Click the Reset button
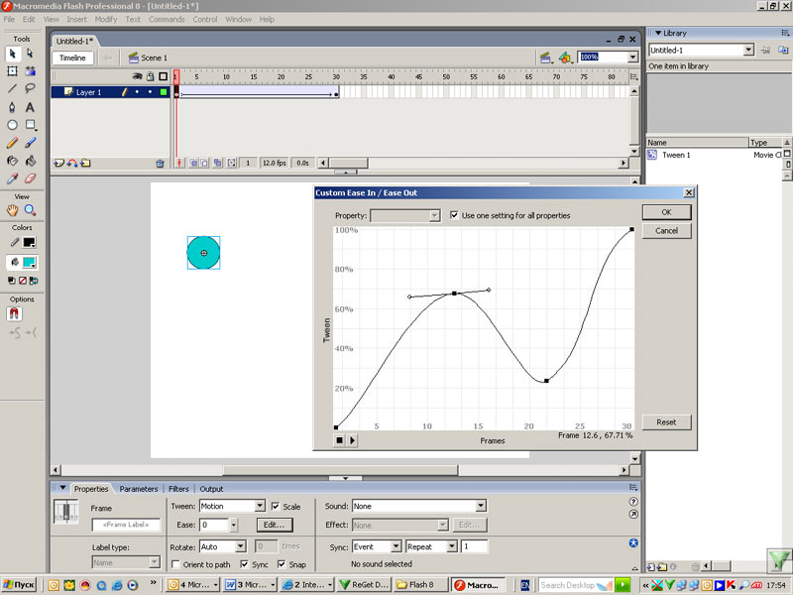 coord(666,421)
